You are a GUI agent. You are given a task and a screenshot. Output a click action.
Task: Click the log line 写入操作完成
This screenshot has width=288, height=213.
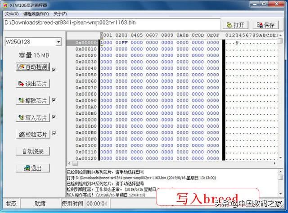pyautogui.click(x=106, y=195)
